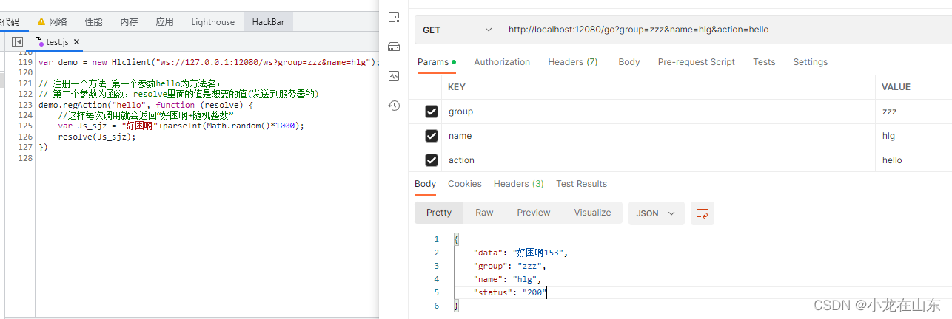Select the Visualize response view button

tap(592, 213)
